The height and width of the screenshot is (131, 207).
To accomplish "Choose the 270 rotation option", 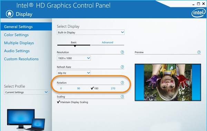I will [113, 88].
